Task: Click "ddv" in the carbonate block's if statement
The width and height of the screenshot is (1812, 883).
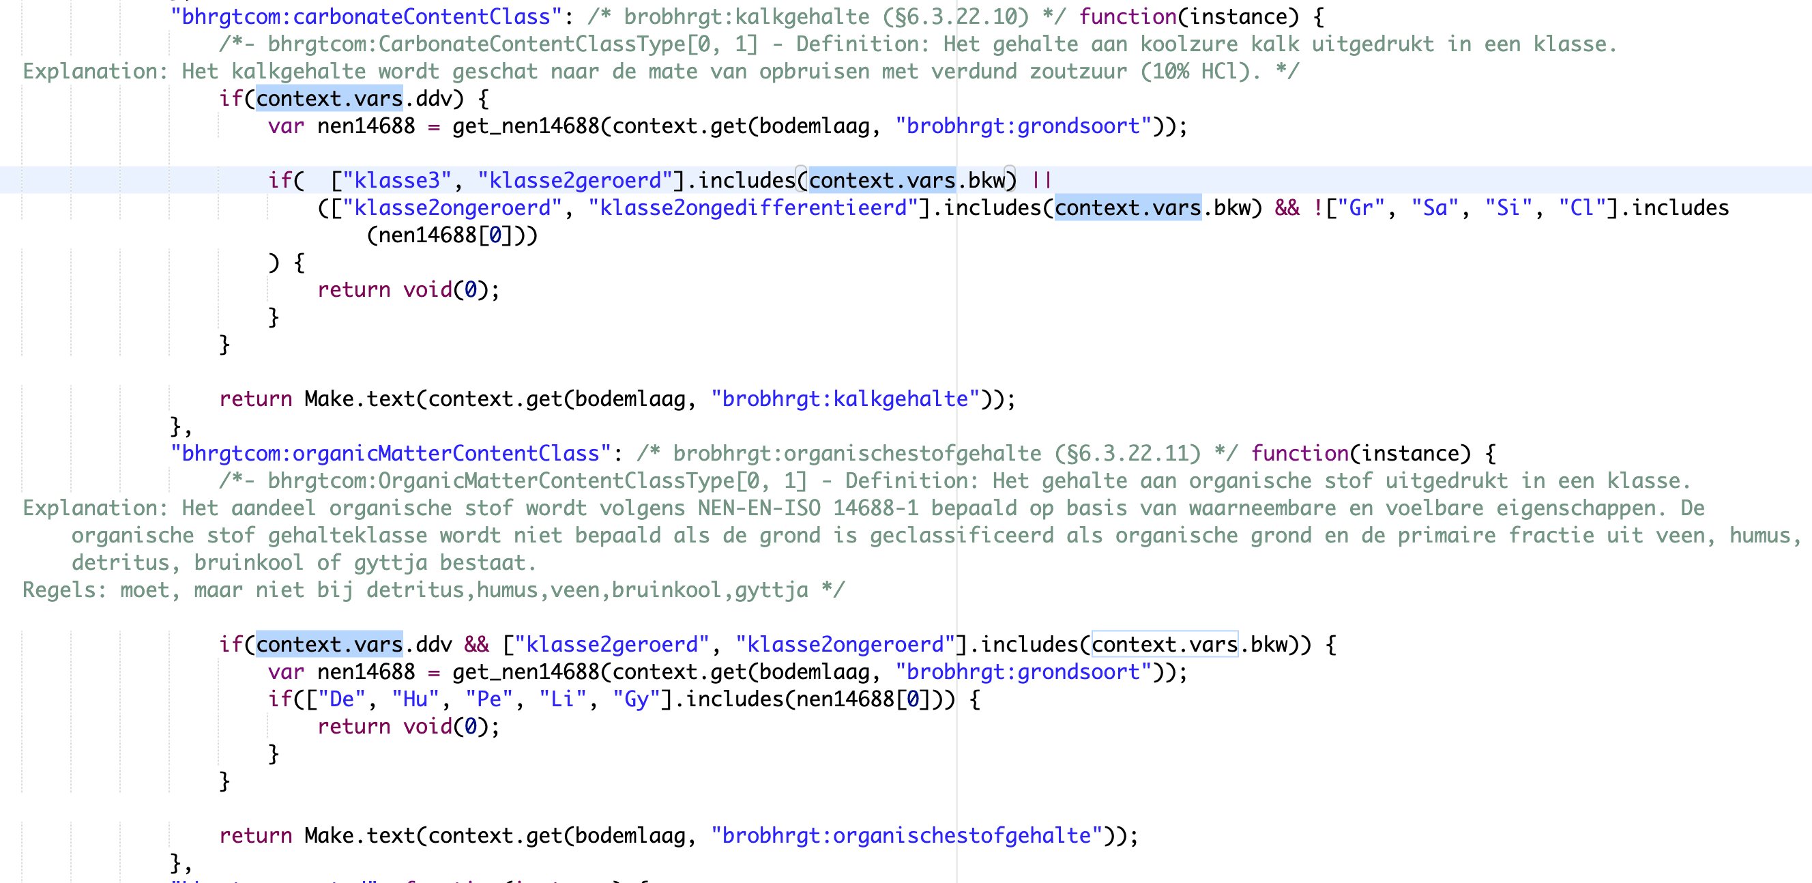Action: click(433, 99)
